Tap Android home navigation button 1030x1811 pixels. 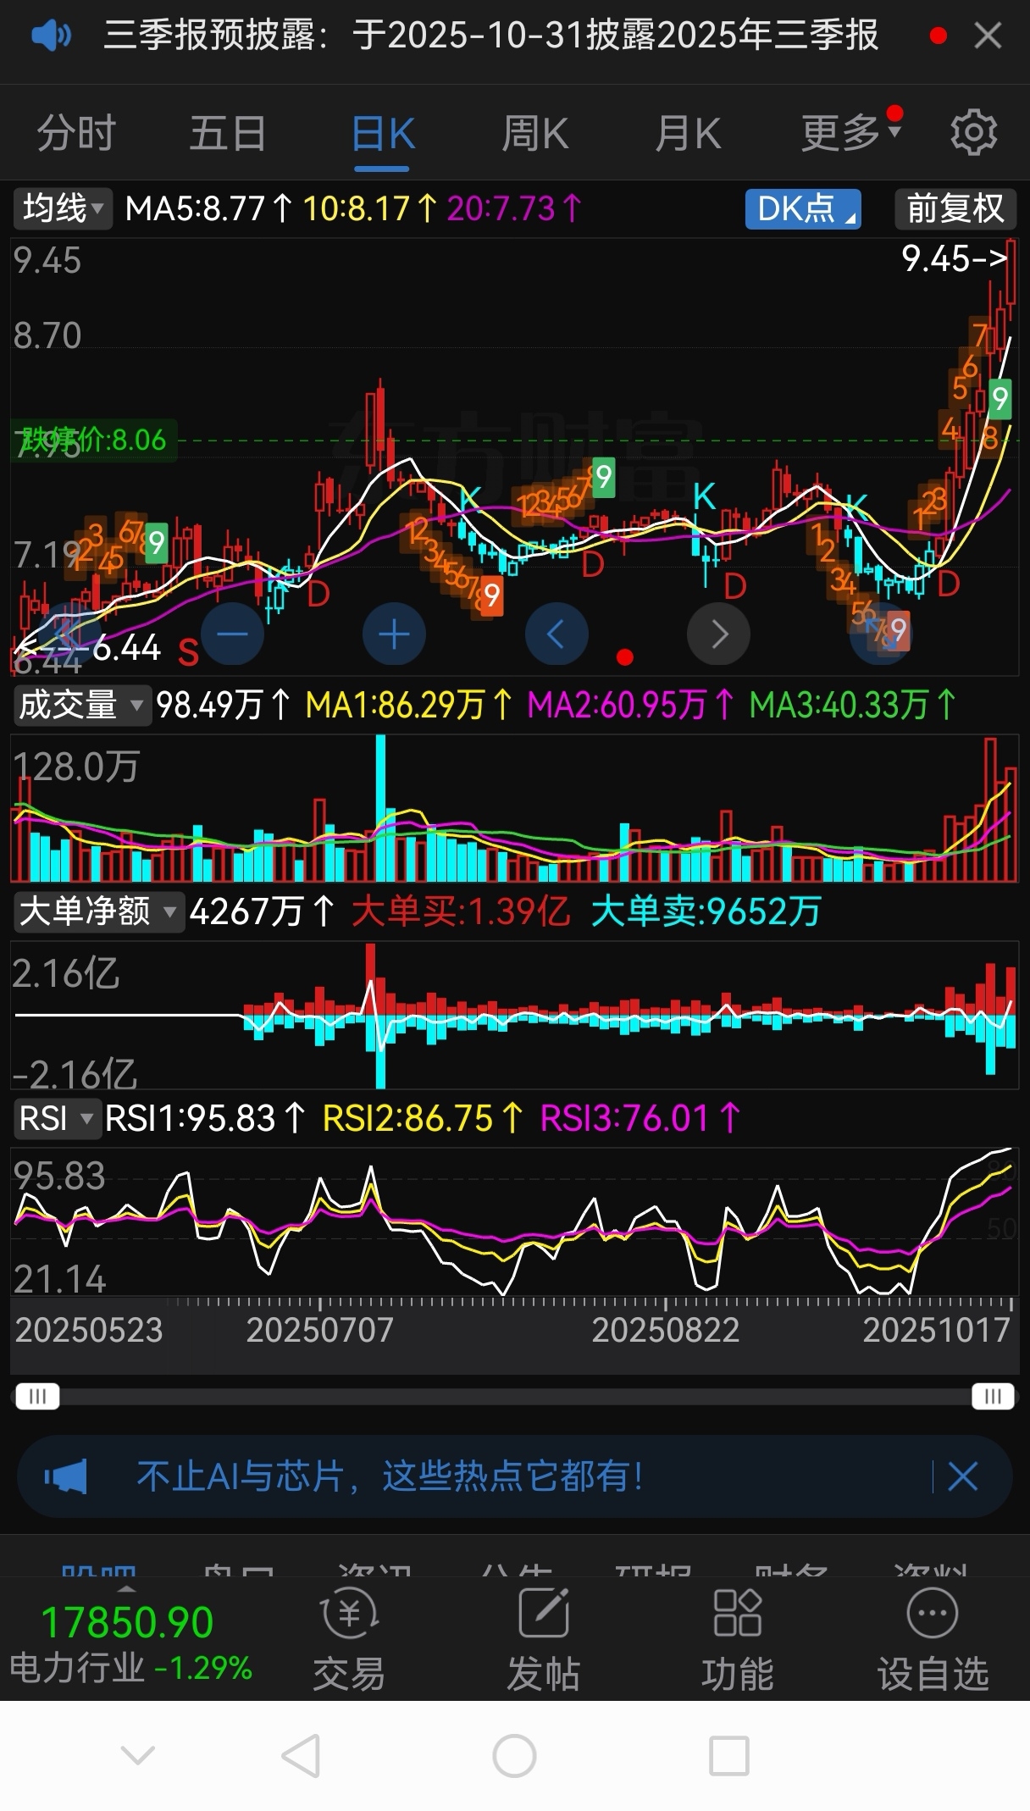pyautogui.click(x=514, y=1755)
